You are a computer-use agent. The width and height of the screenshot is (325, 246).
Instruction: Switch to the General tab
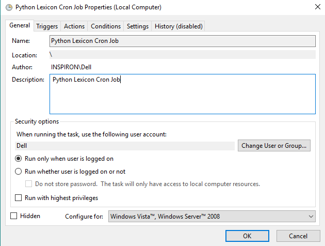point(20,26)
